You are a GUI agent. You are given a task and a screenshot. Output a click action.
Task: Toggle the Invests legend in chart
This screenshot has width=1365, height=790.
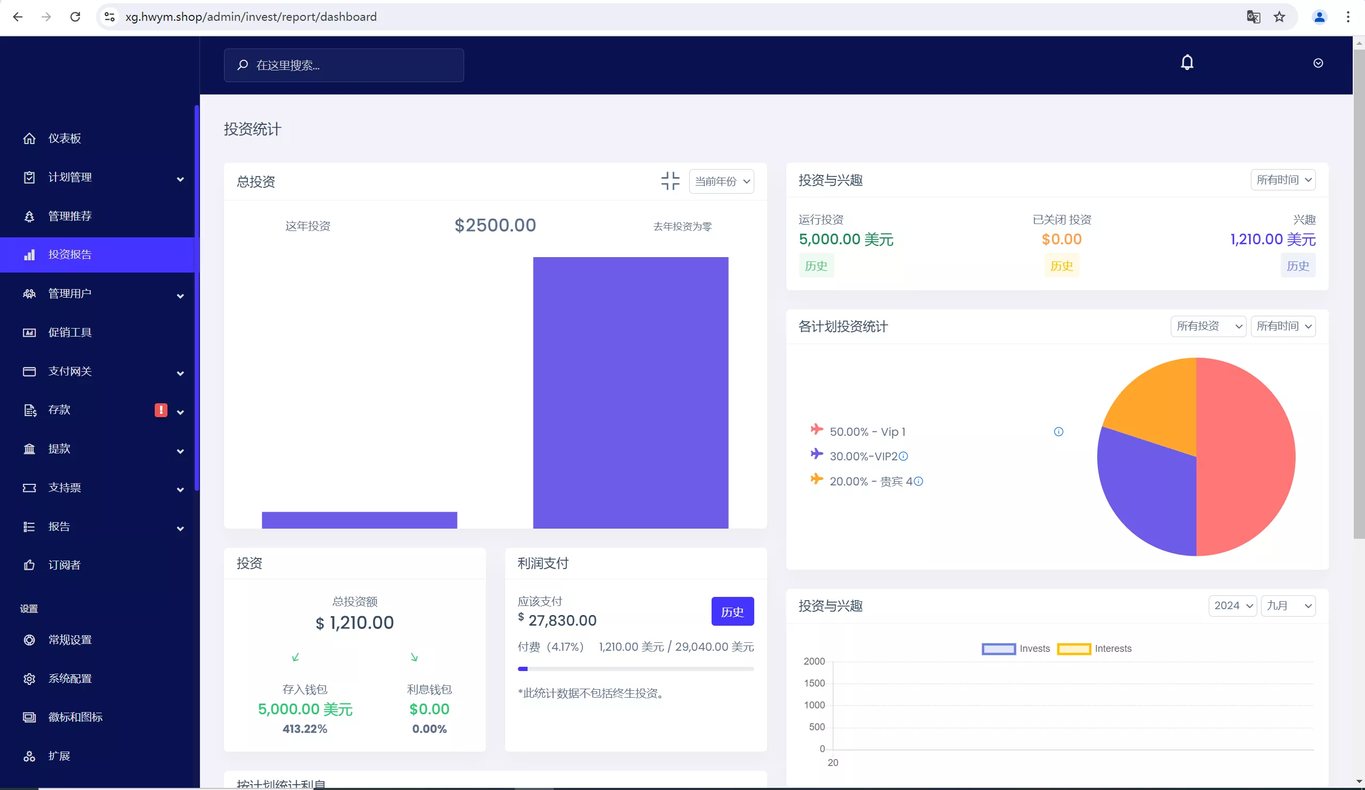tap(999, 649)
